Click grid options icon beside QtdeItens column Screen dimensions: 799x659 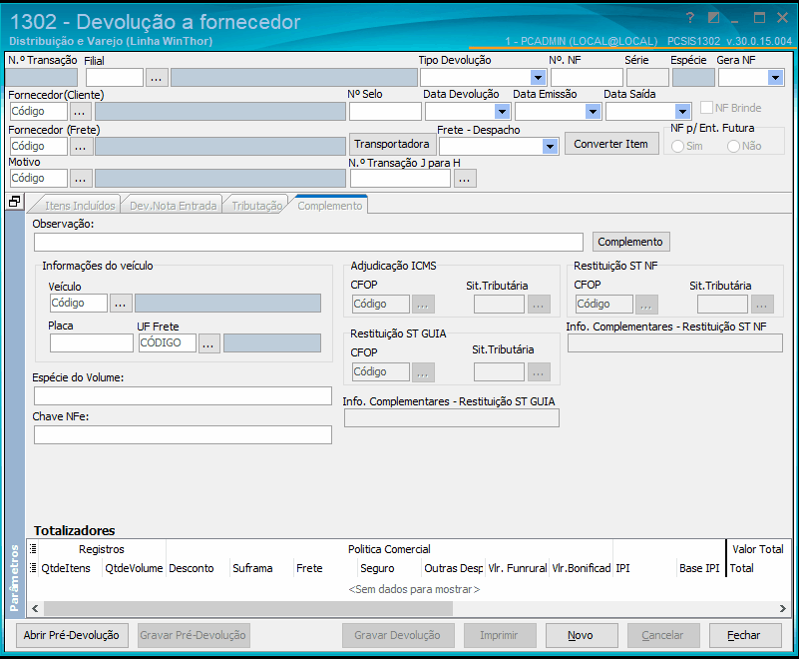pyautogui.click(x=33, y=568)
